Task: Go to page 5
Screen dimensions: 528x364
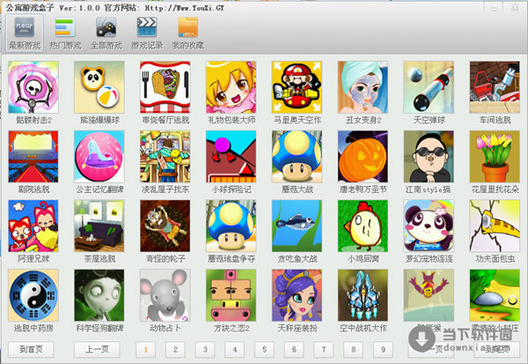Action: pos(264,350)
